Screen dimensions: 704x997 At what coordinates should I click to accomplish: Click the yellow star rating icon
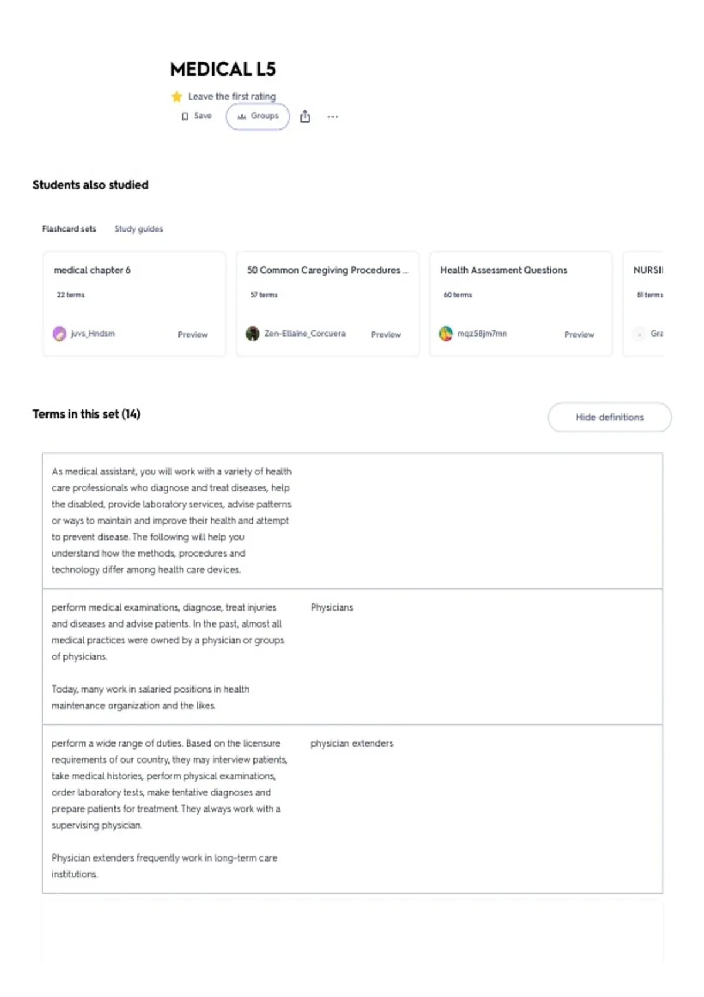(177, 96)
